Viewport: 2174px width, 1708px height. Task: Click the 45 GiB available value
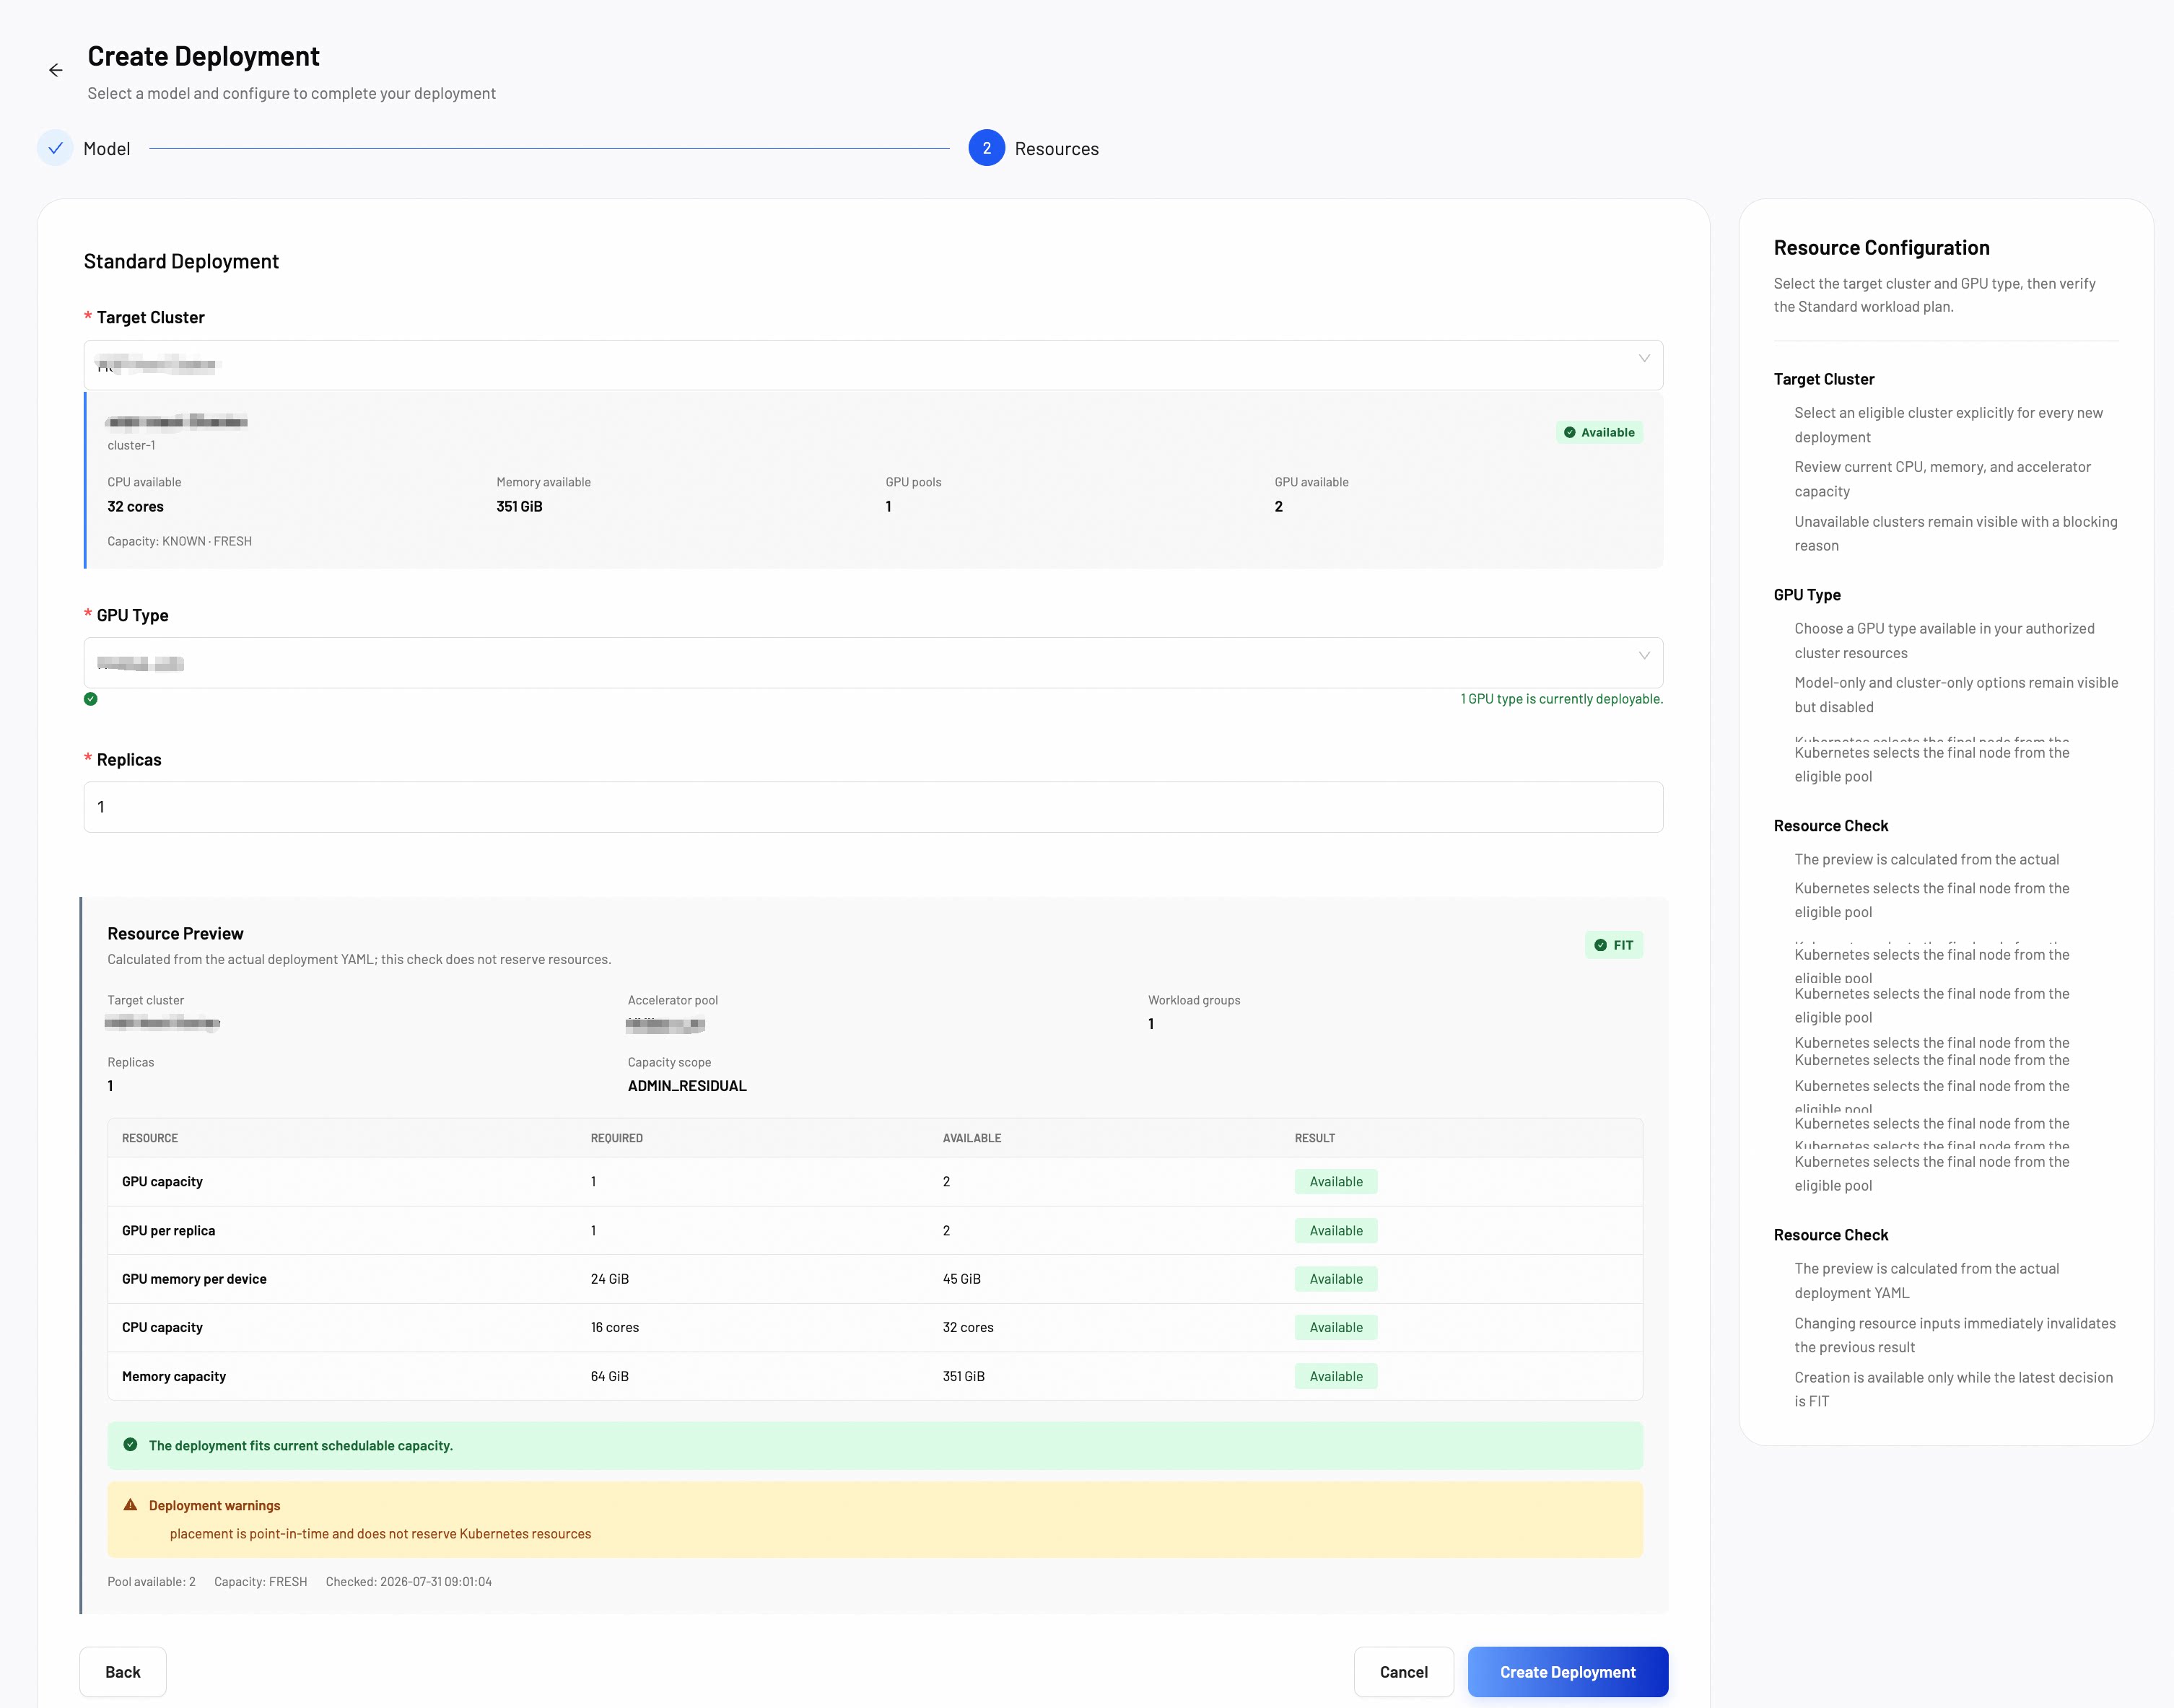(962, 1279)
